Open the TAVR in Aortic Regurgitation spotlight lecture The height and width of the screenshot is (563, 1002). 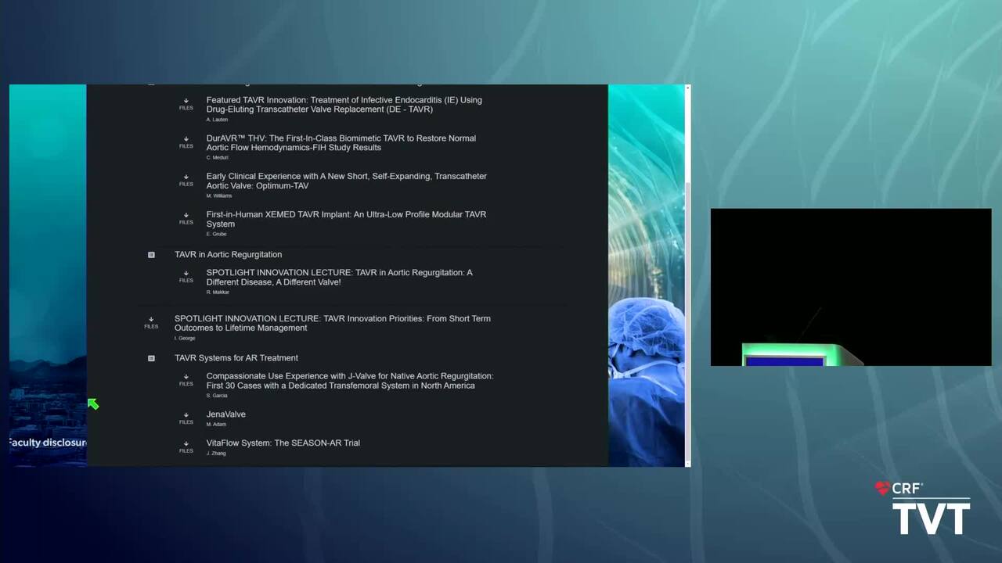[339, 278]
